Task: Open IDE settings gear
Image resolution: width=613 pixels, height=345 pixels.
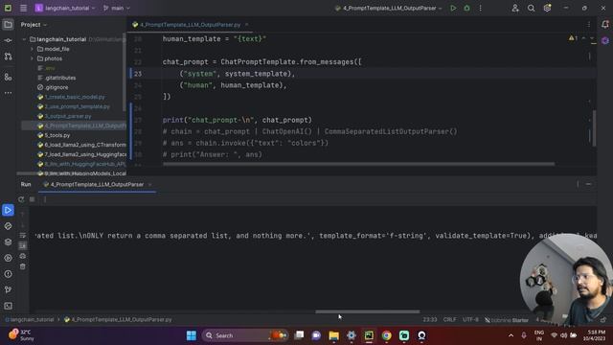Action: [547, 8]
